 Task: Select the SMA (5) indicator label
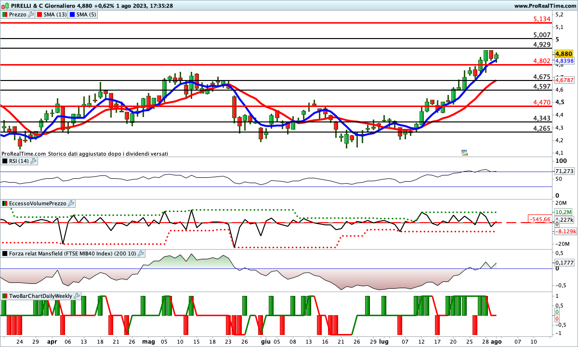(86, 14)
